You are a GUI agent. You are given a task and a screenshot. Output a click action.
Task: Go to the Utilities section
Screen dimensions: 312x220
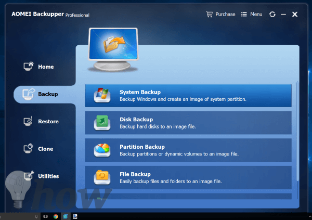[41, 176]
